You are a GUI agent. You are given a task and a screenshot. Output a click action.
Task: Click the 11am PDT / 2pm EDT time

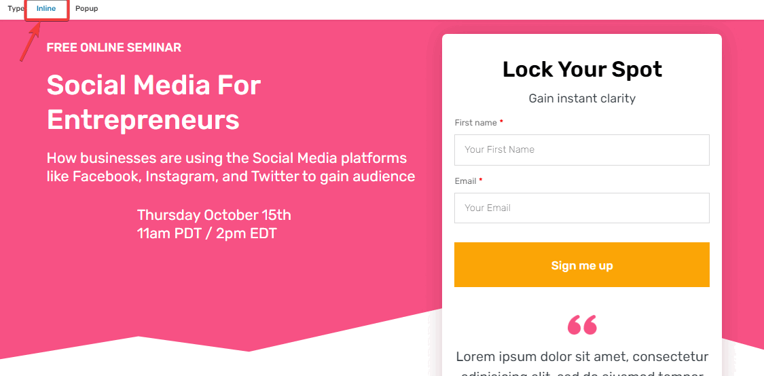(x=207, y=233)
